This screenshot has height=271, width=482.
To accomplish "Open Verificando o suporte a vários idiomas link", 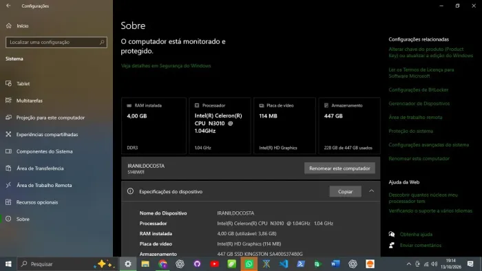I will point(430,211).
